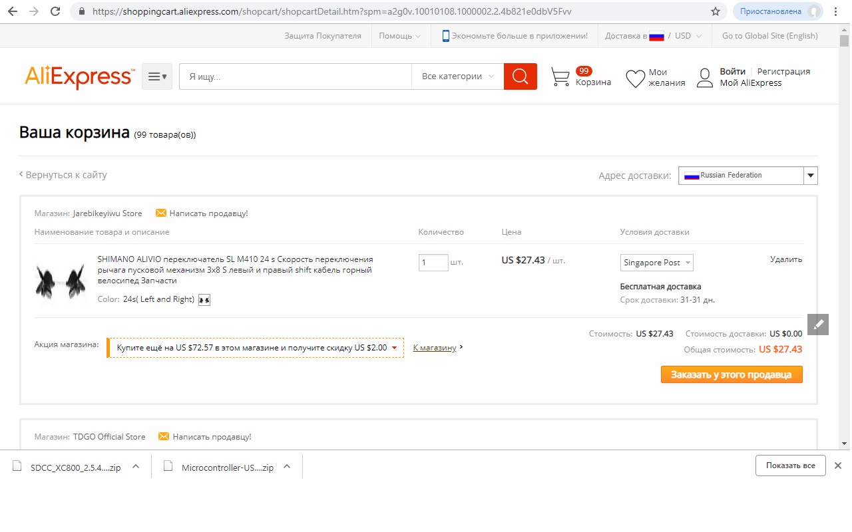Click the browser forward arrow
The image size is (852, 532).
point(34,11)
